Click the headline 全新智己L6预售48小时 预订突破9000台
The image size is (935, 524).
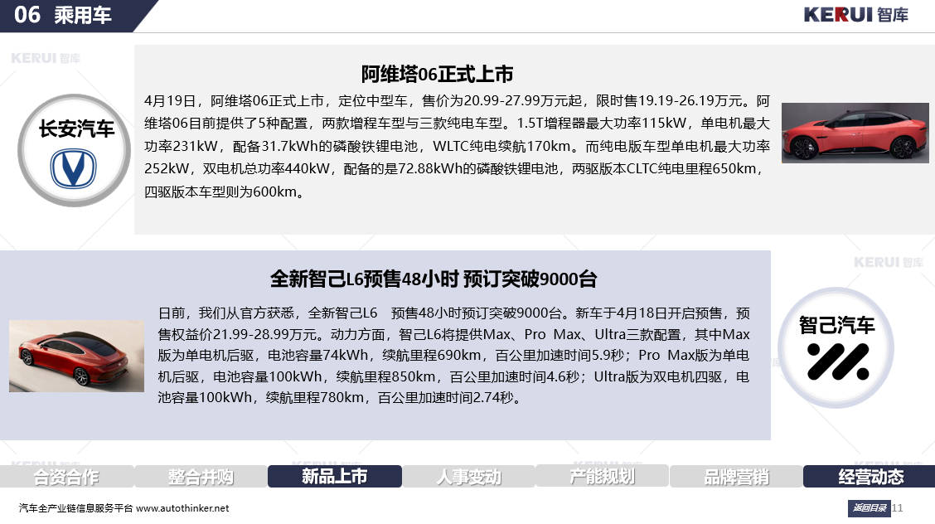click(434, 279)
